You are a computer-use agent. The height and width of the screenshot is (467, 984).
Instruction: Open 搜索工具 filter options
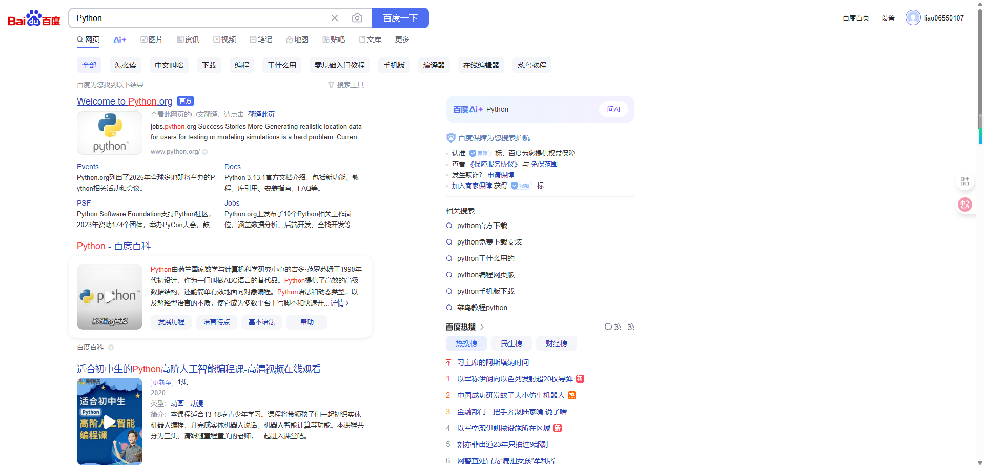click(x=346, y=85)
